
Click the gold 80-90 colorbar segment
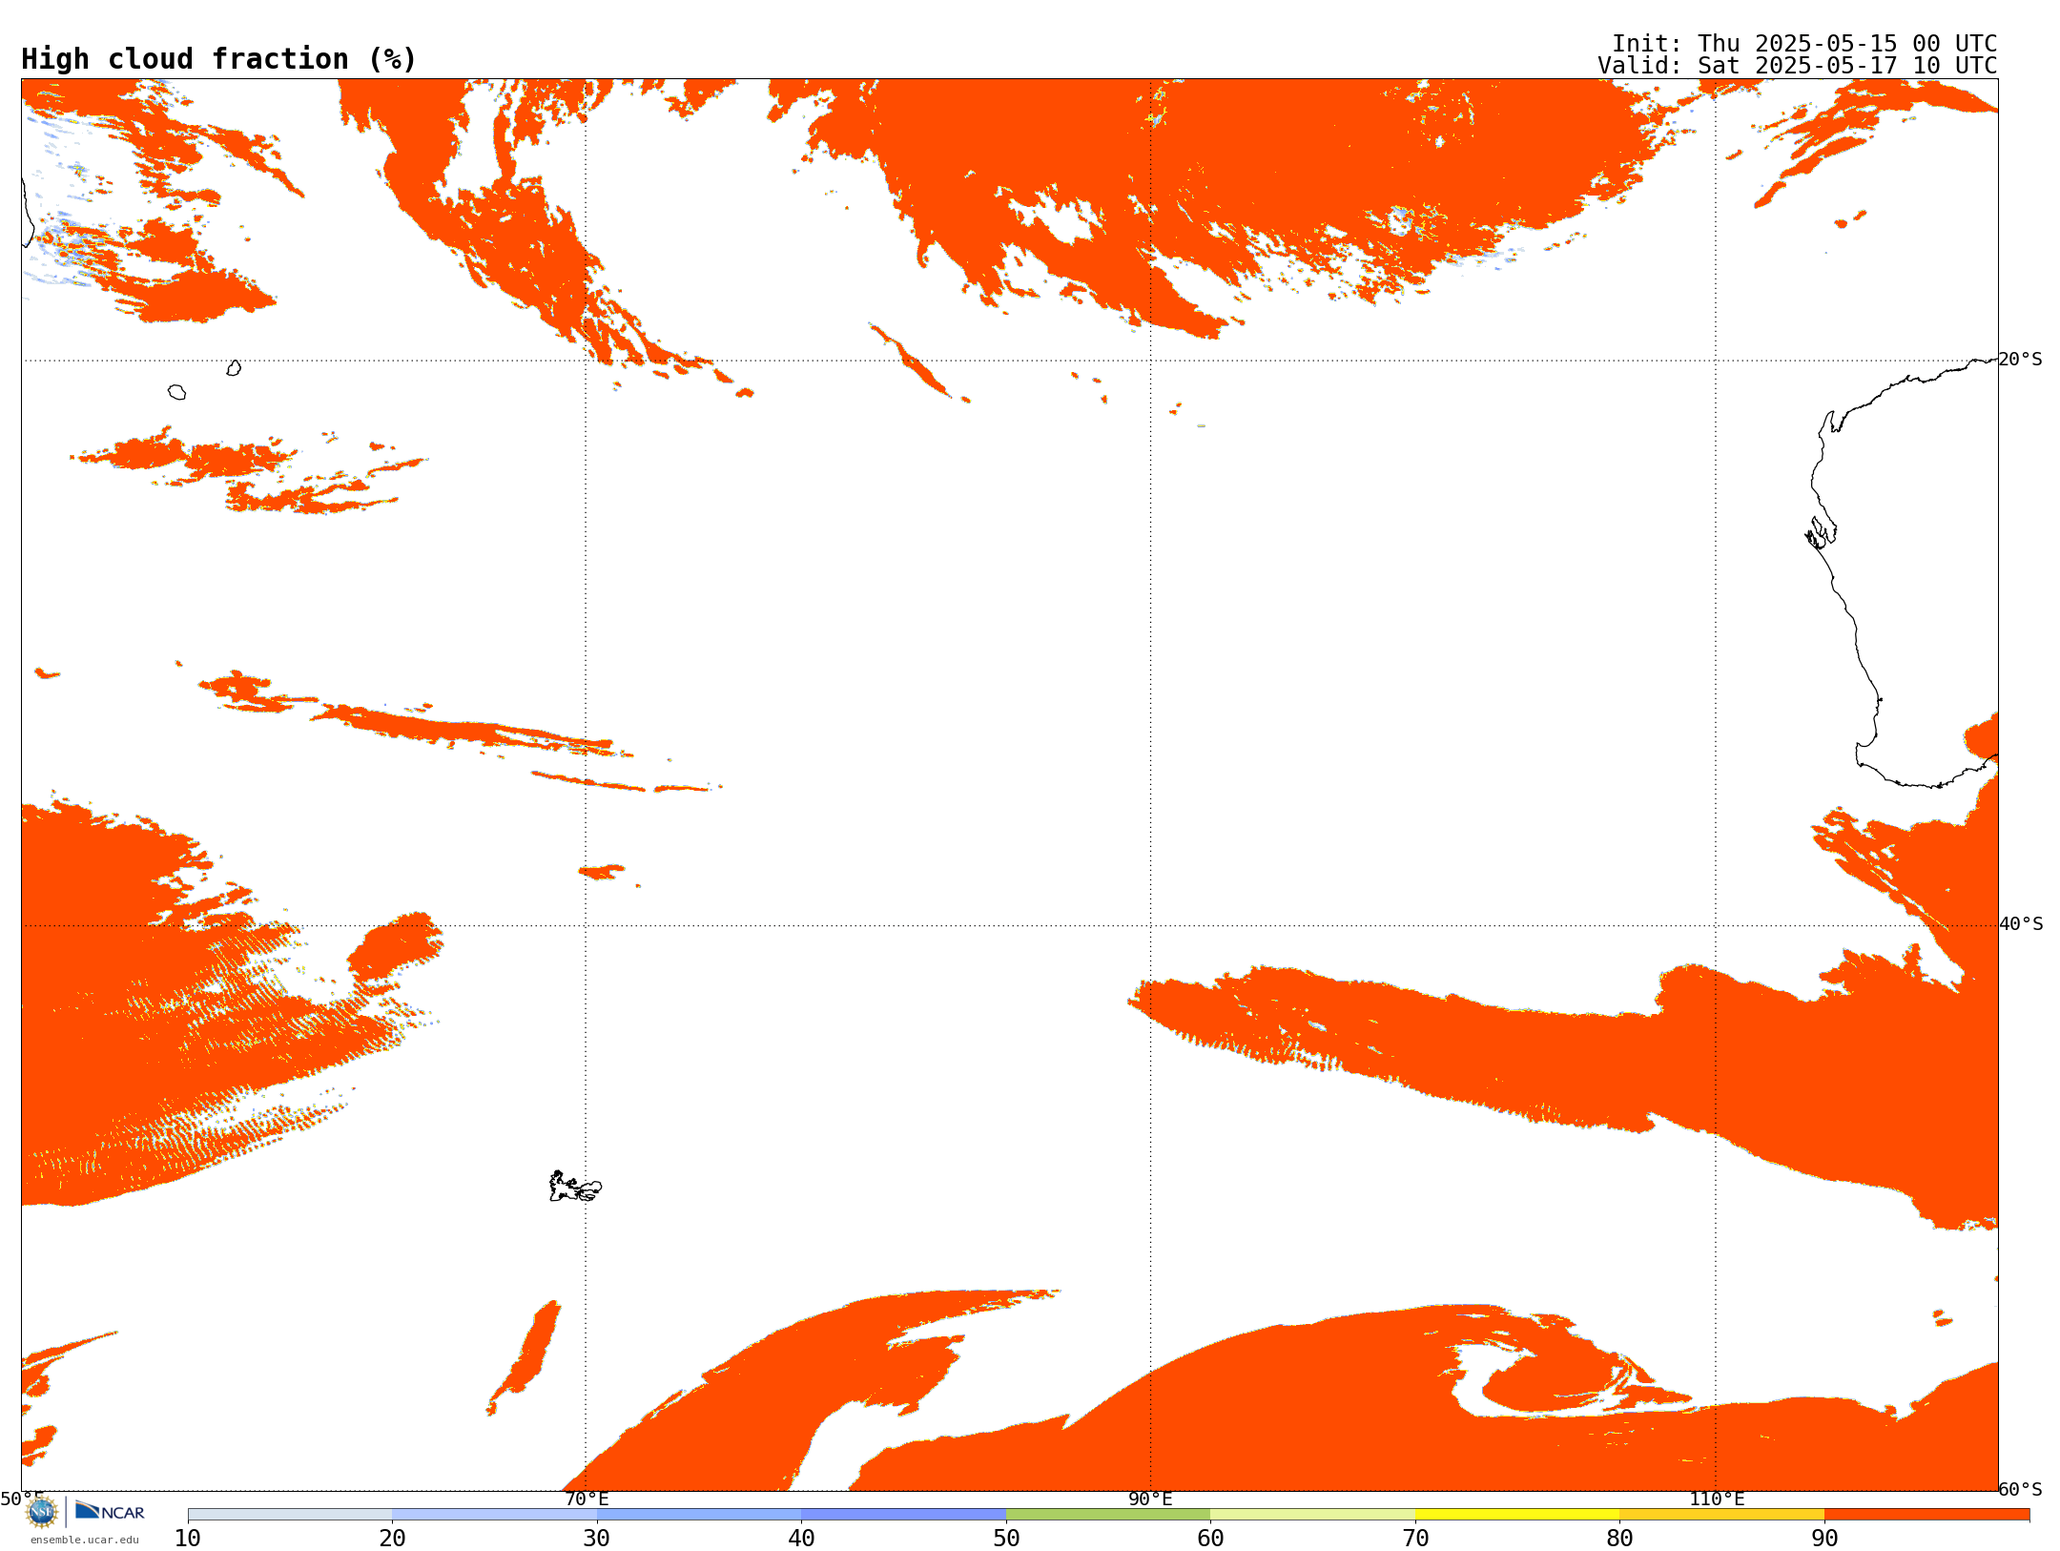pos(1721,1515)
